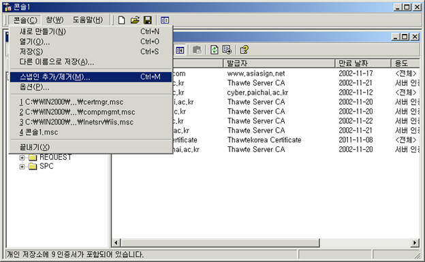Click the New window icon in main toolbar
The image size is (425, 262).
[x=165, y=20]
